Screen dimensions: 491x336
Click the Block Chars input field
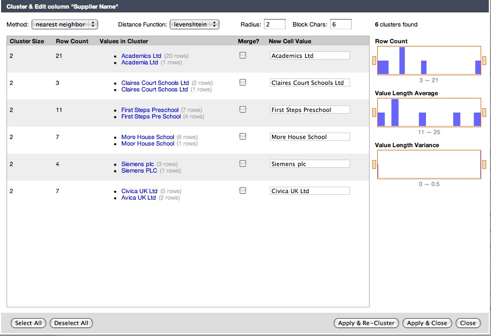point(341,24)
